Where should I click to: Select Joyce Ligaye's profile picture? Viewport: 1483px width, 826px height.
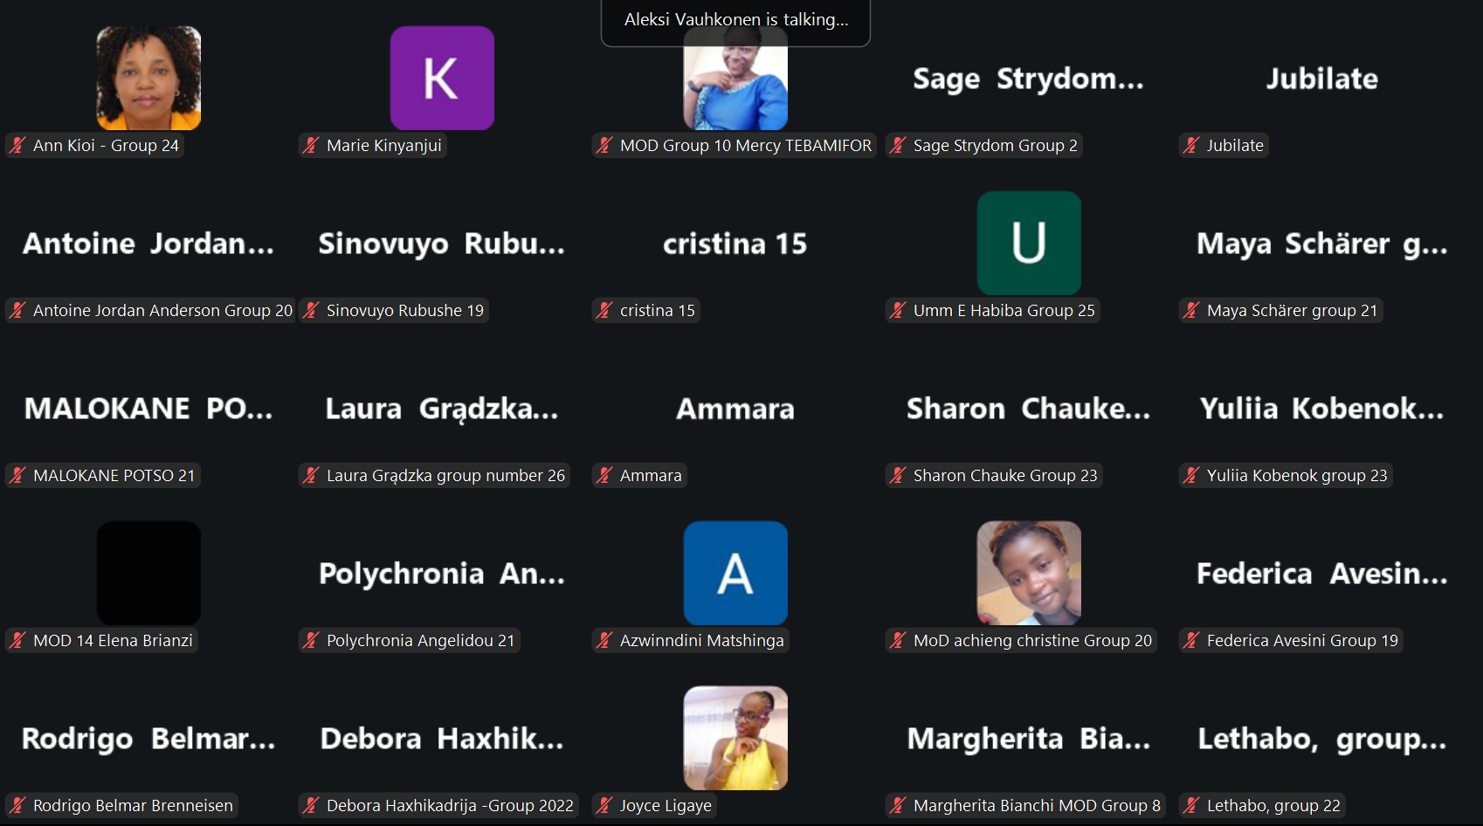735,738
